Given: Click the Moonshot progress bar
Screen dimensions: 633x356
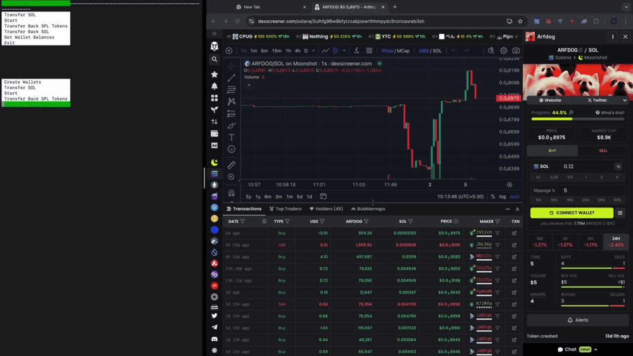Looking at the screenshot, I should [578, 119].
